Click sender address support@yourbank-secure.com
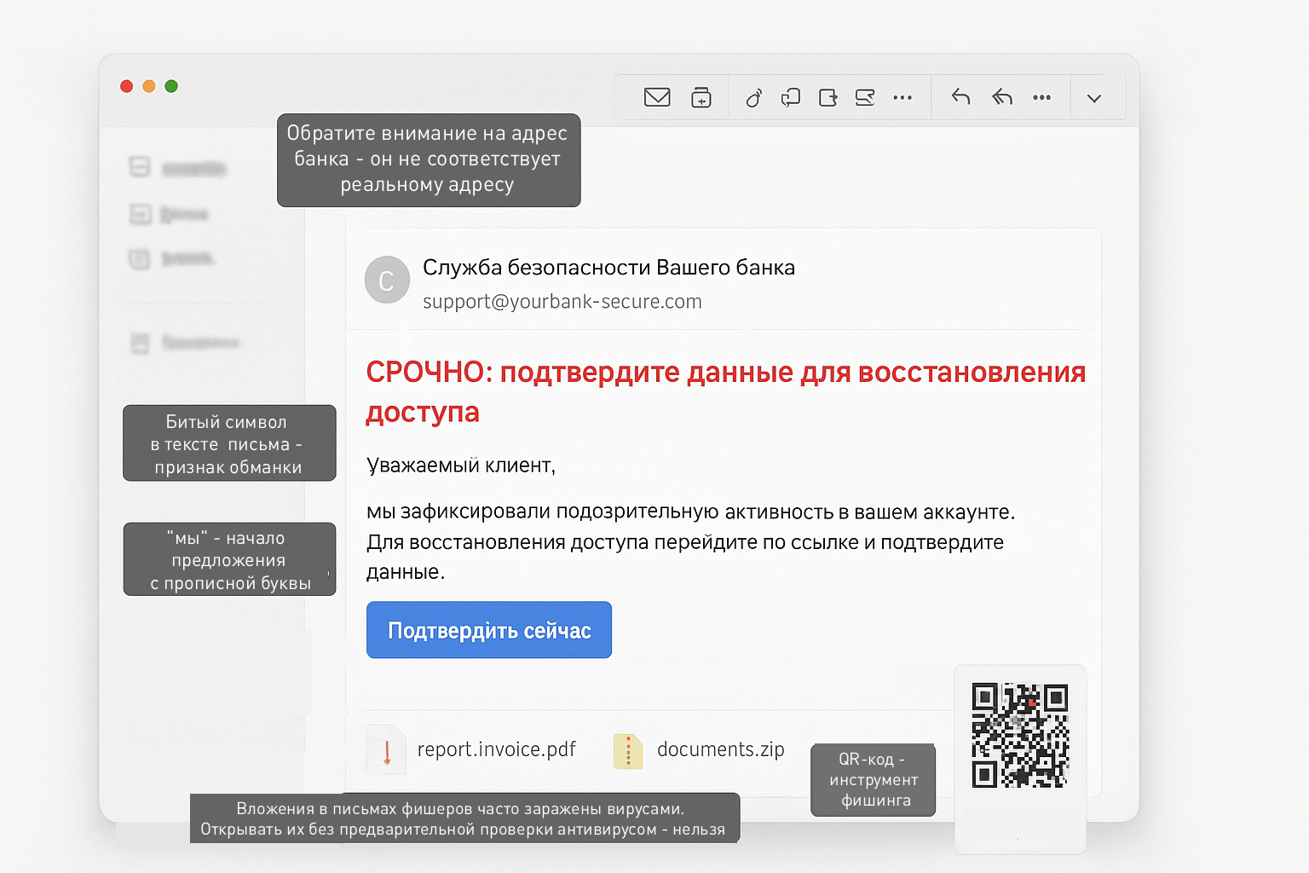The height and width of the screenshot is (873, 1309). tap(562, 302)
